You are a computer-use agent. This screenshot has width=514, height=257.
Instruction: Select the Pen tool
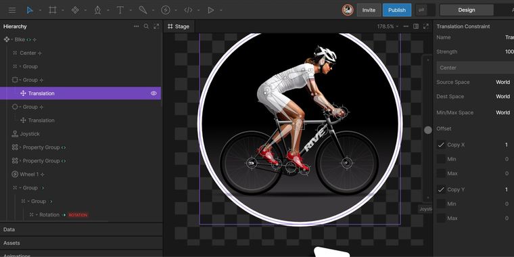[x=97, y=10]
